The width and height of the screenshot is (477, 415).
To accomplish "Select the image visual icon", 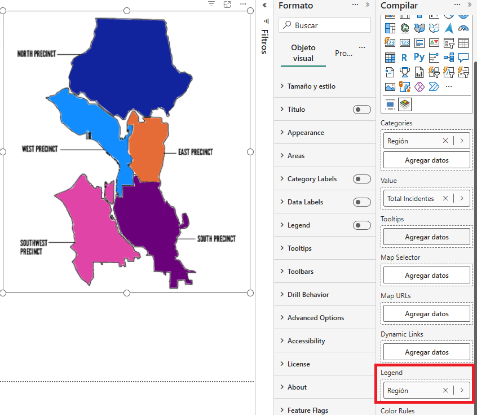I will tap(390, 87).
